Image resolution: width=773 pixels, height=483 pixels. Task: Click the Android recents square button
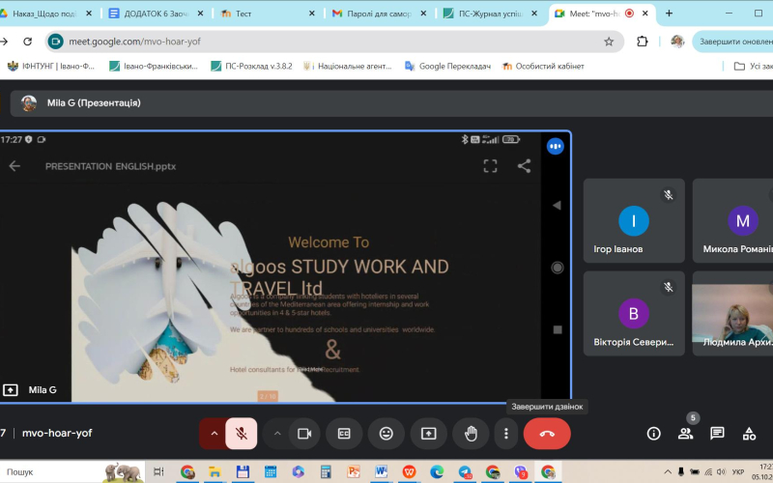coord(558,329)
